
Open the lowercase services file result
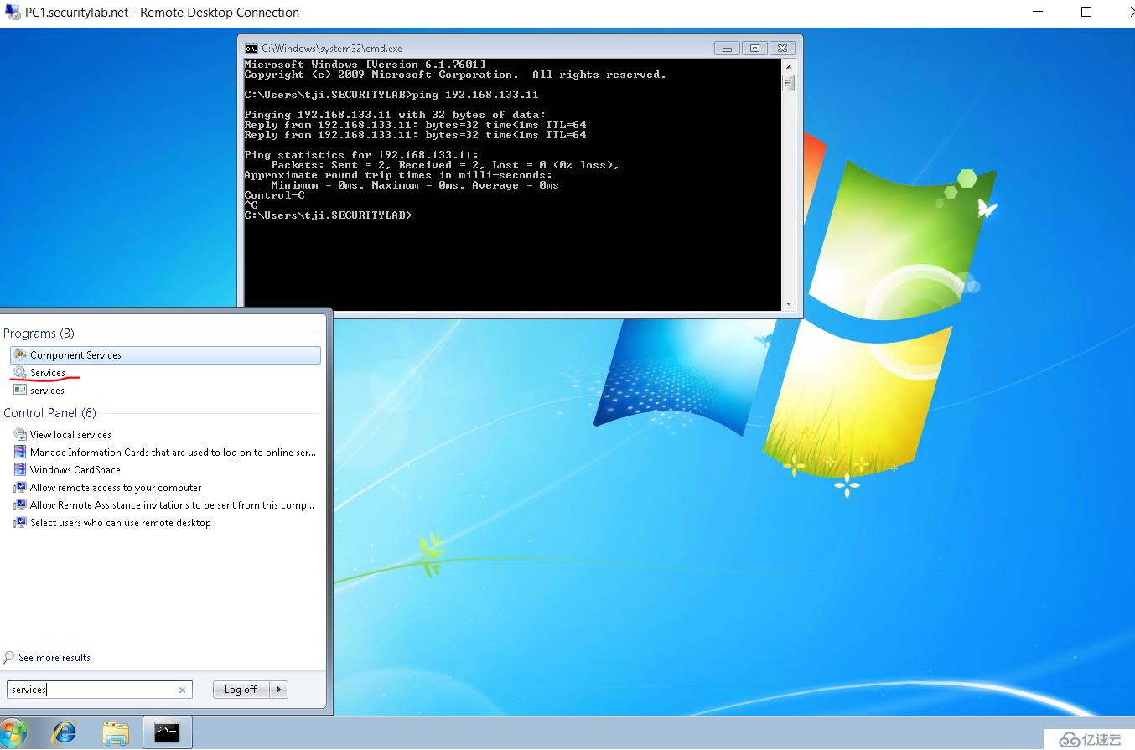click(47, 391)
